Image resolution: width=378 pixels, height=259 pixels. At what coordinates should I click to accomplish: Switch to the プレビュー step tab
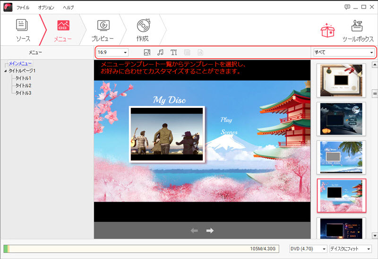pyautogui.click(x=102, y=30)
